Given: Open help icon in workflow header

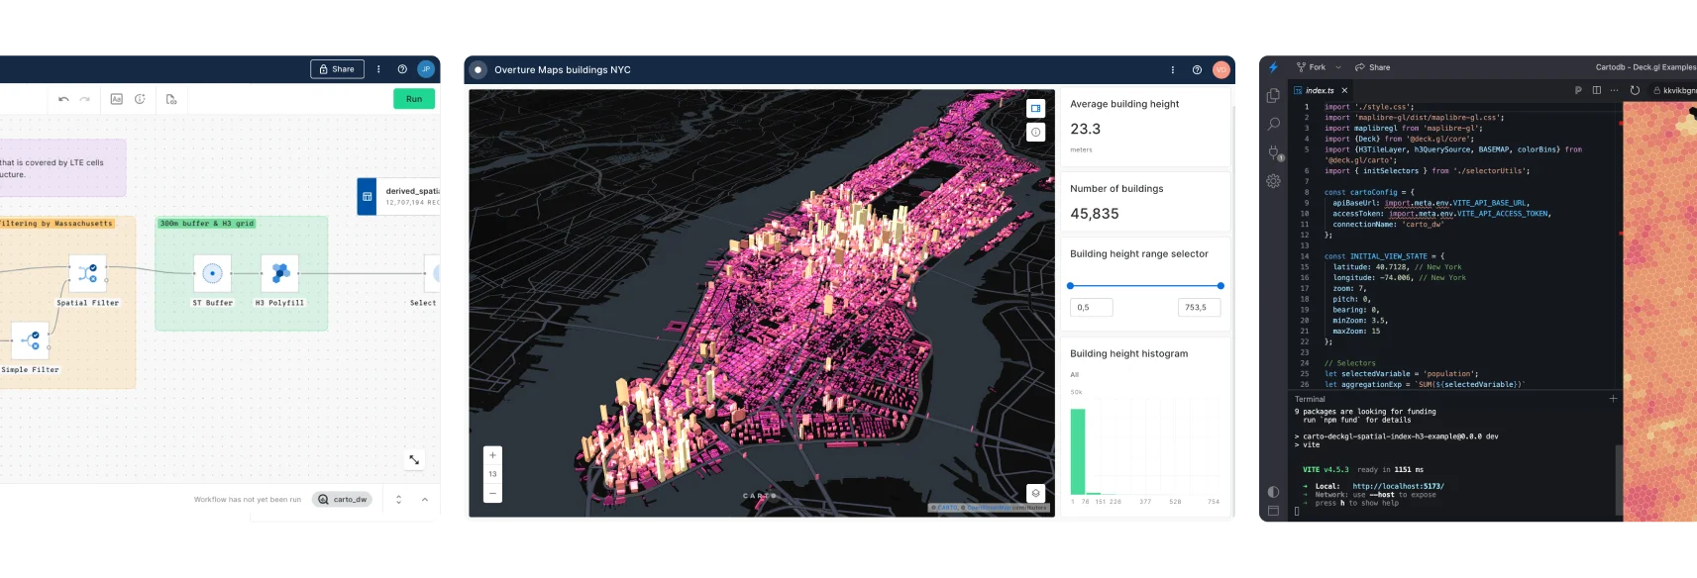Looking at the screenshot, I should [x=402, y=69].
